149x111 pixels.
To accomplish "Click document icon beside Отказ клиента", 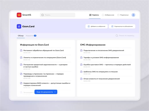I will [81, 79].
